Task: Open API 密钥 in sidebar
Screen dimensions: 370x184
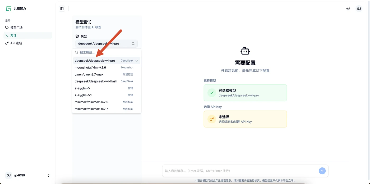Action: pyautogui.click(x=28, y=43)
